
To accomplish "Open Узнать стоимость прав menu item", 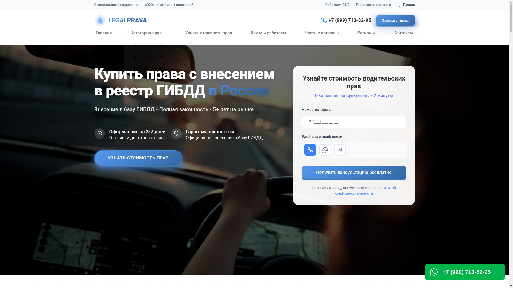I will tap(208, 33).
